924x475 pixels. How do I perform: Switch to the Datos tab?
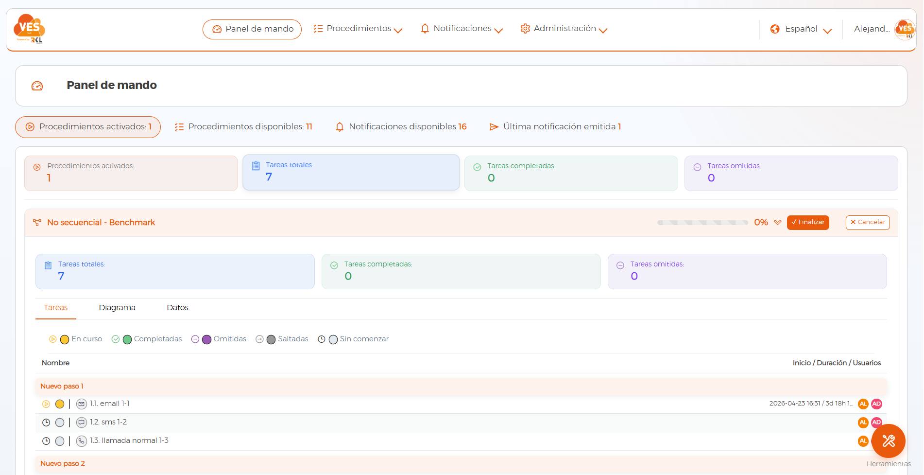point(177,308)
